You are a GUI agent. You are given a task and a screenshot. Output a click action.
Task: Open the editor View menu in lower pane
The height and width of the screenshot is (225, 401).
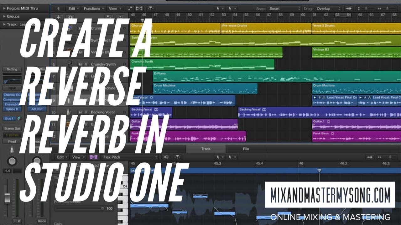78,157
